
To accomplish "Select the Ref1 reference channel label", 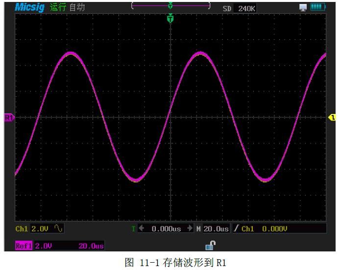I will (x=24, y=246).
